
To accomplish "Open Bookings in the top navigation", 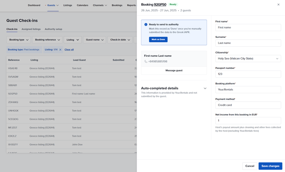I will tap(117, 5).
